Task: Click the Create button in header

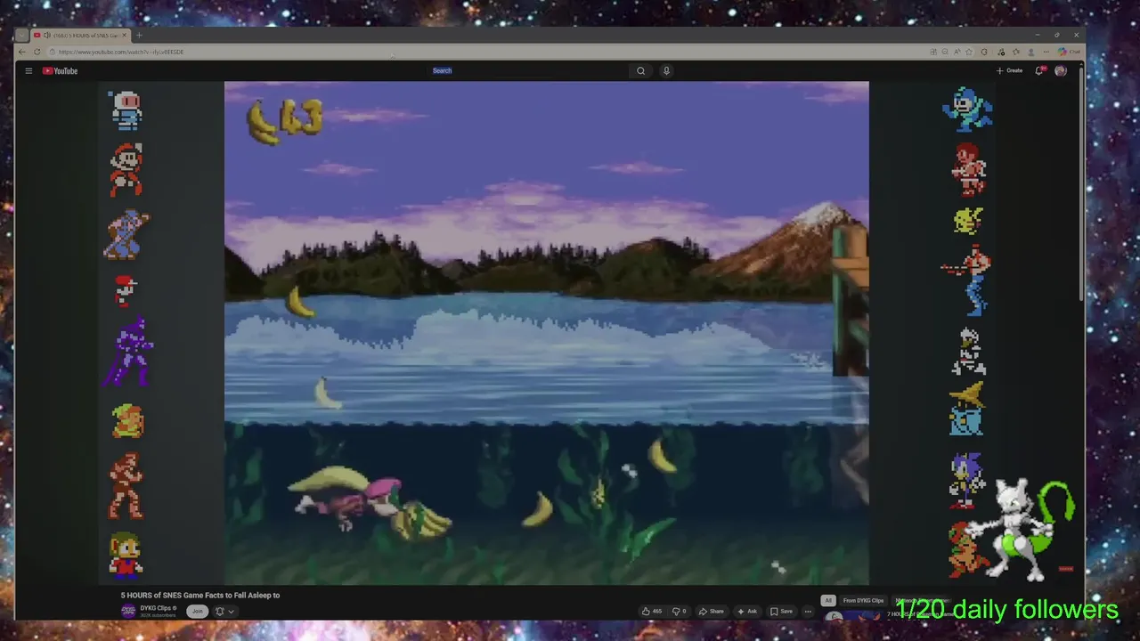Action: point(1009,70)
